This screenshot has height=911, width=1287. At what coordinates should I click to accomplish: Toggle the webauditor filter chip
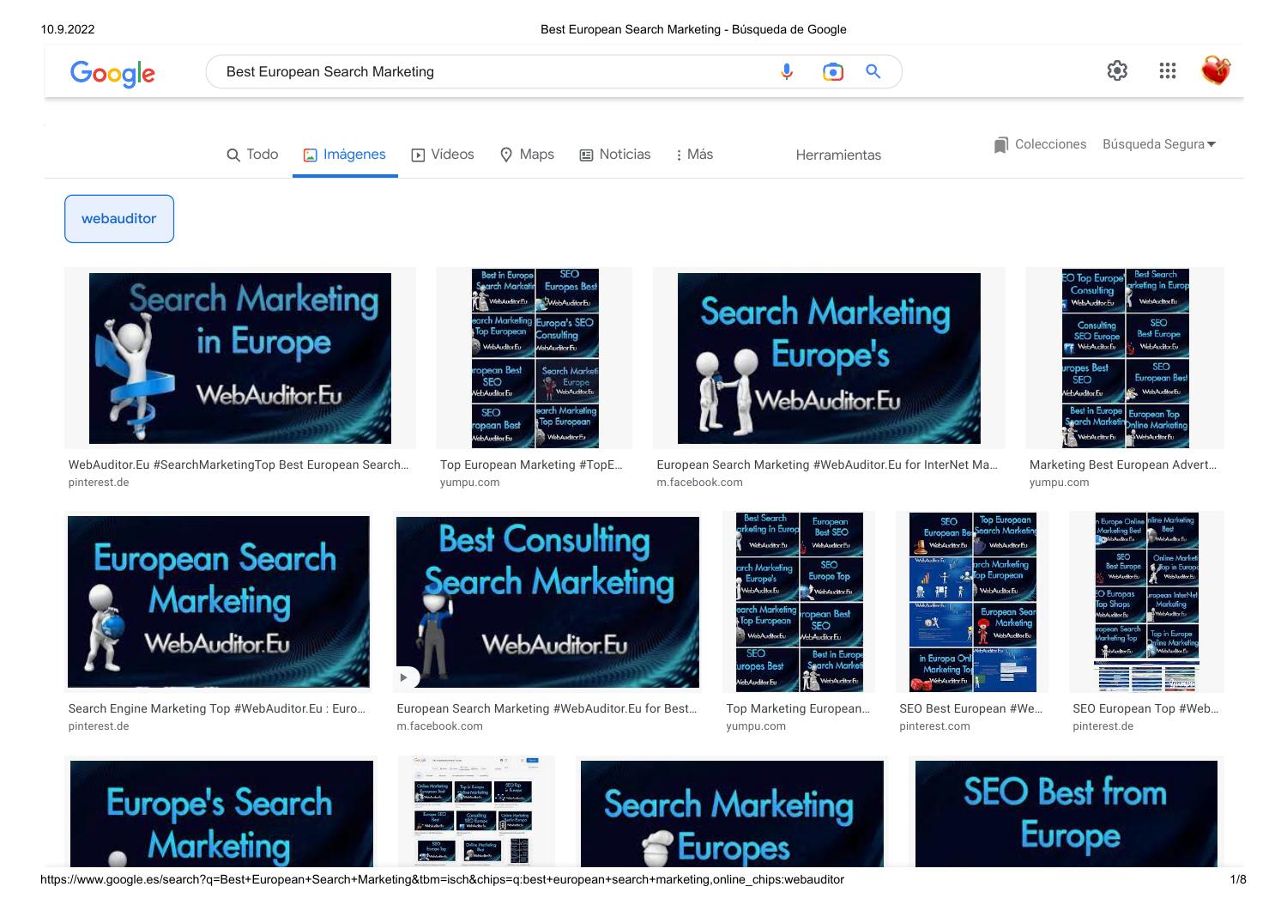pos(118,218)
